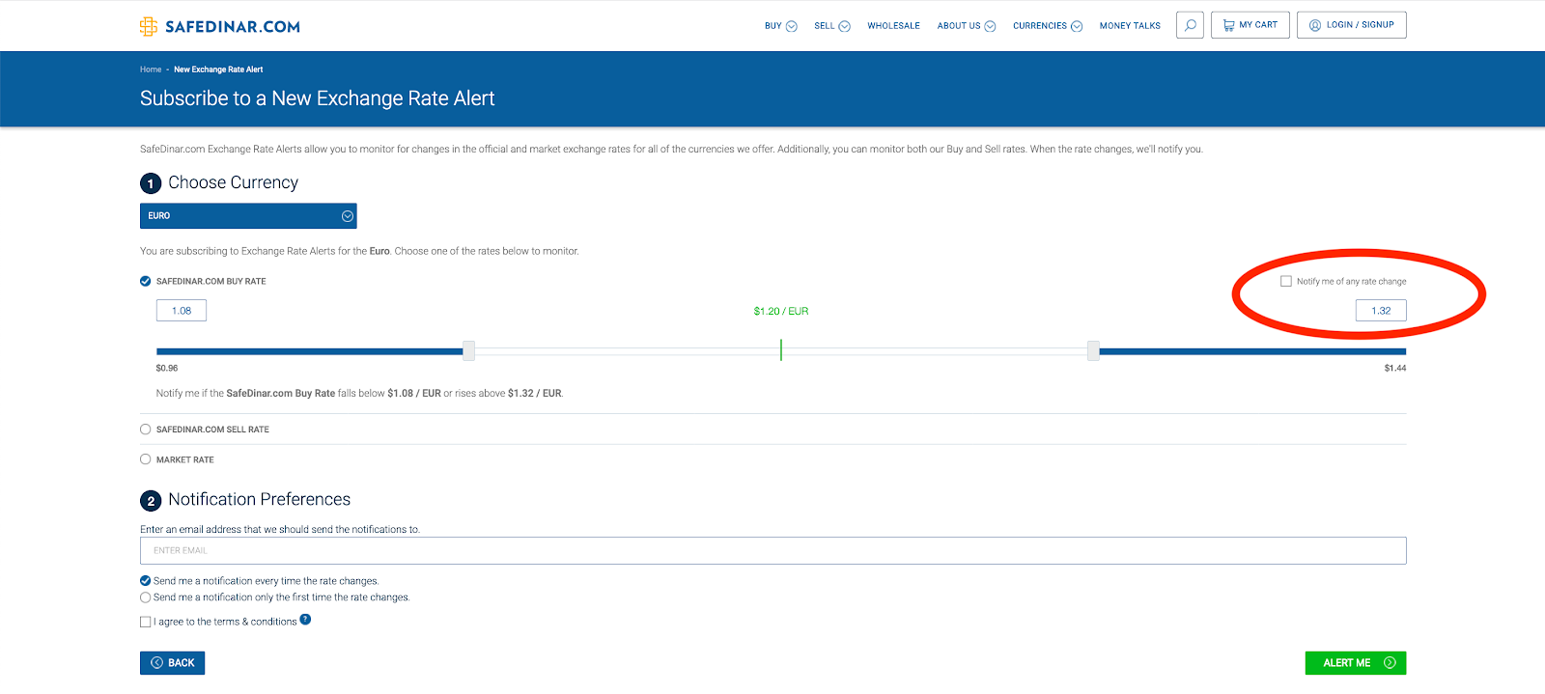Open the Euro currency dropdown

click(248, 216)
